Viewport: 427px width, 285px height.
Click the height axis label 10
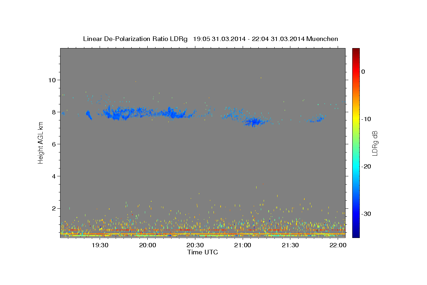click(52, 80)
